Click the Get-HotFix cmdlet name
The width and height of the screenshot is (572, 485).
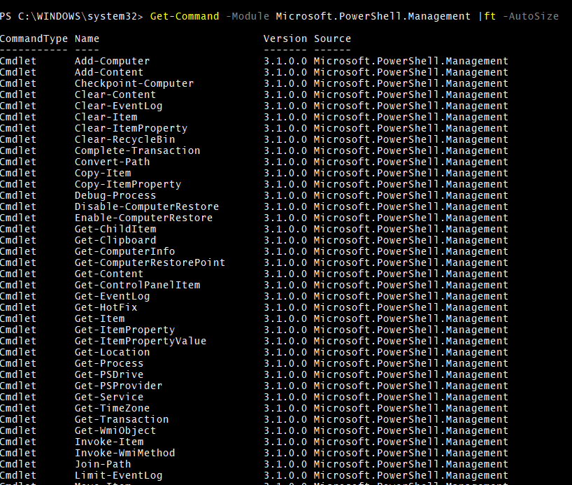(106, 307)
